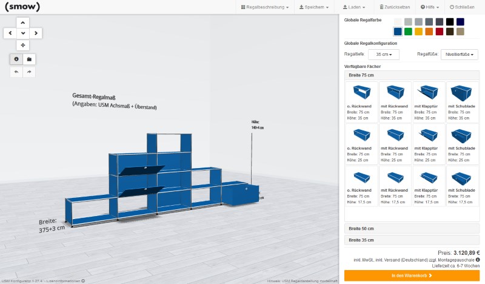This screenshot has width=485, height=284.
Task: Click the undo arrow icon
Action: tap(16, 72)
